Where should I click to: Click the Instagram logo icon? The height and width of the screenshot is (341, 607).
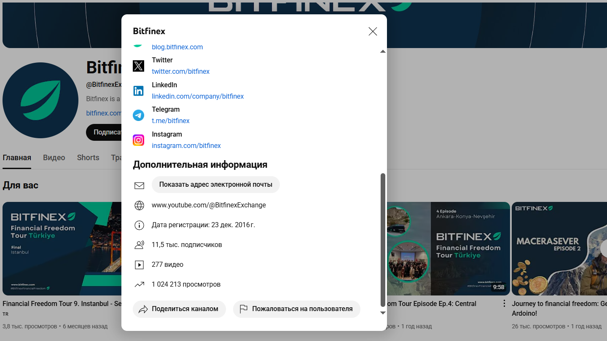coord(138,140)
